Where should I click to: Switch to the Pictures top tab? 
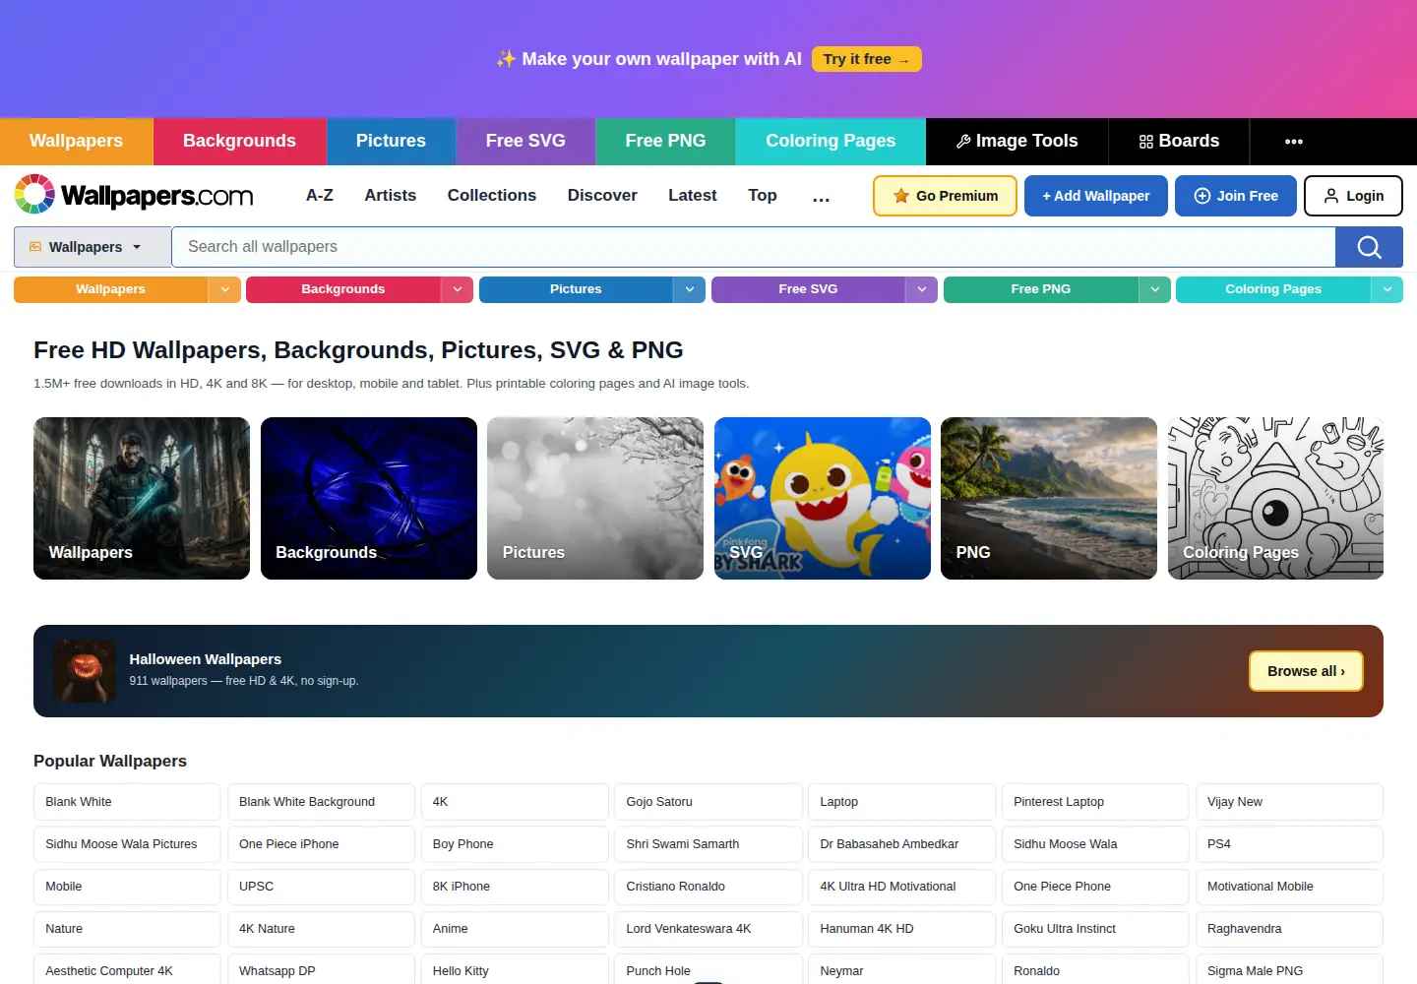point(391,142)
